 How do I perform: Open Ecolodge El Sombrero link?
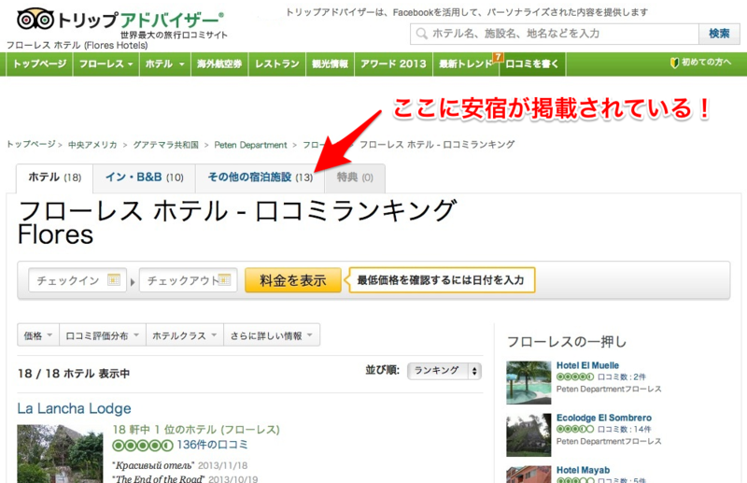603,418
